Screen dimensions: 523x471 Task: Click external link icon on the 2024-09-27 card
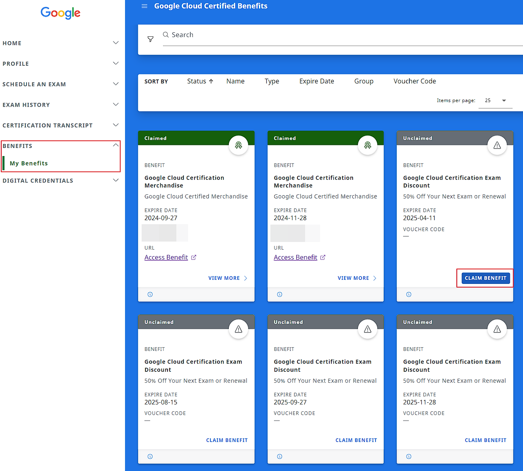click(x=194, y=257)
